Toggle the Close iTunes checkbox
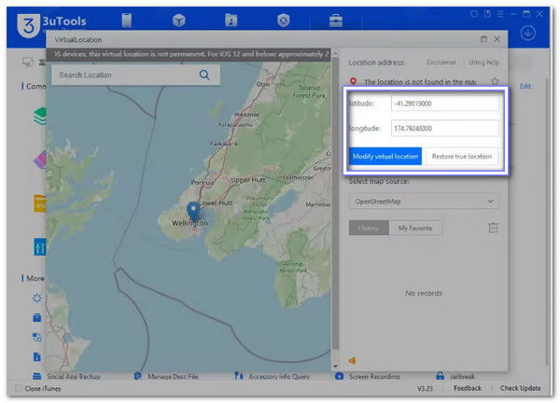Viewport: 560px width, 403px height. point(19,388)
